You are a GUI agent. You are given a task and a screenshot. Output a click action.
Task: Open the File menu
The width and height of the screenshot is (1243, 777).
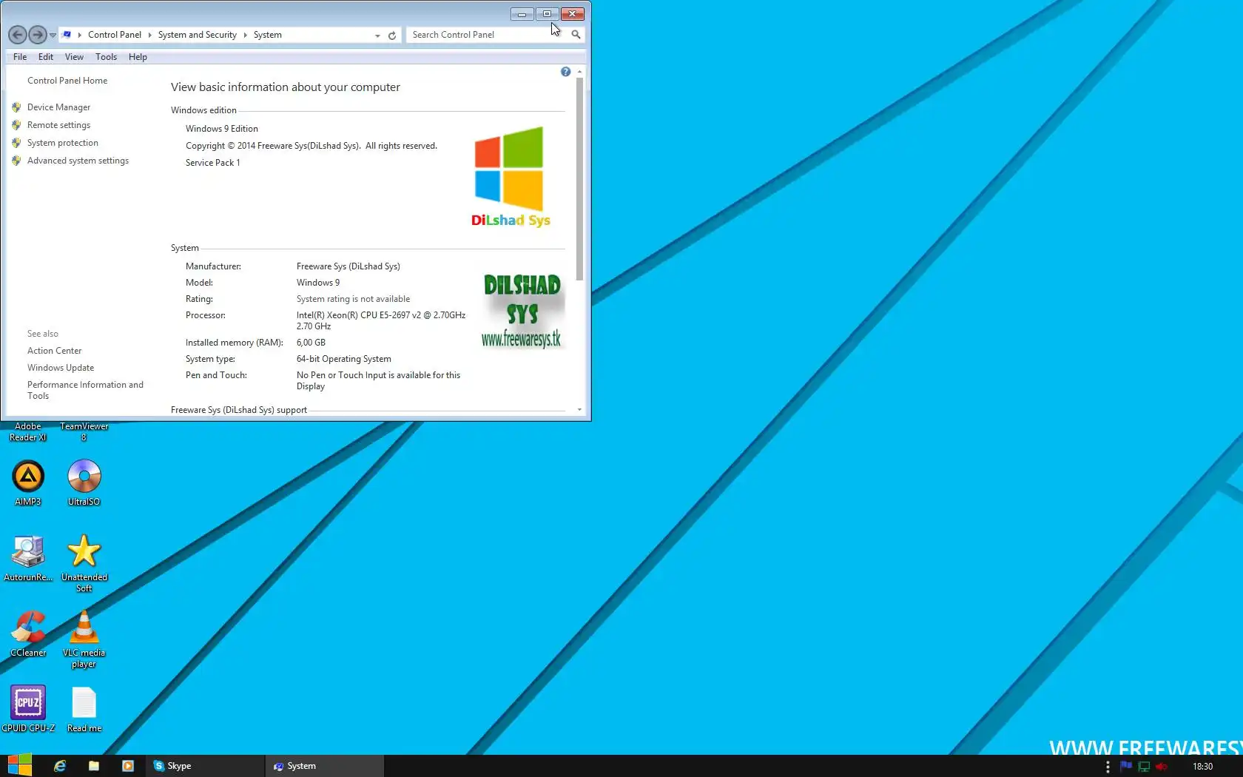click(x=20, y=57)
